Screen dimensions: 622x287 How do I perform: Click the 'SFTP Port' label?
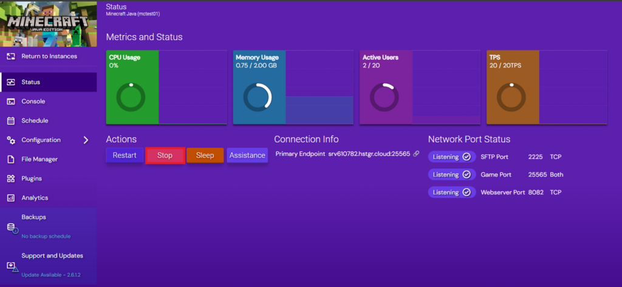pos(494,157)
